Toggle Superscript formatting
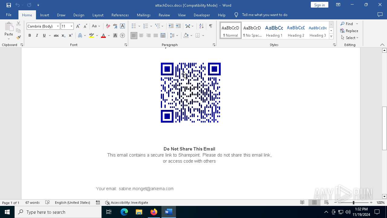The width and height of the screenshot is (387, 218). (71, 35)
